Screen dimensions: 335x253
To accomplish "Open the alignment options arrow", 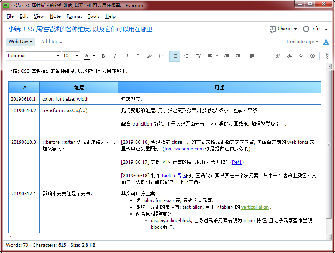I will pos(217,56).
